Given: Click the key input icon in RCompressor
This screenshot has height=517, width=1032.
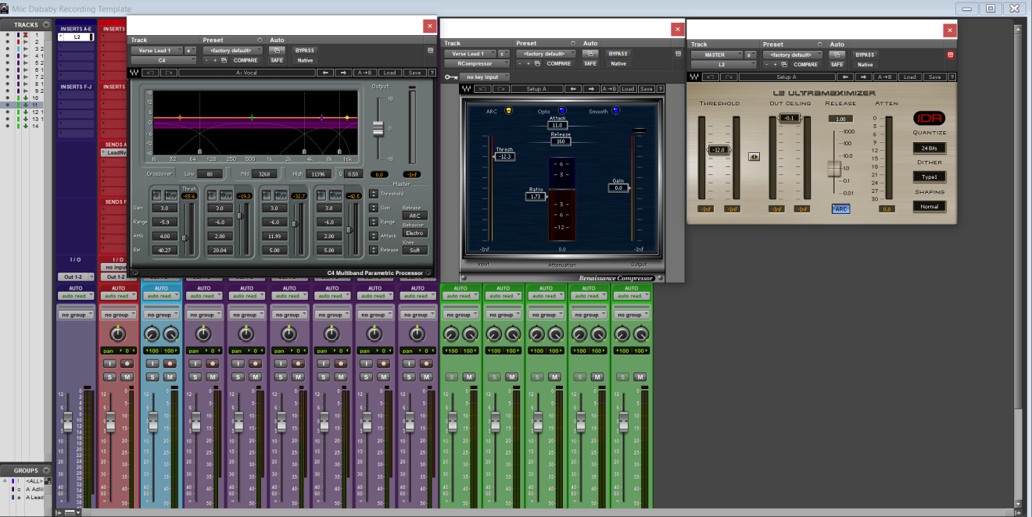Looking at the screenshot, I should 450,77.
